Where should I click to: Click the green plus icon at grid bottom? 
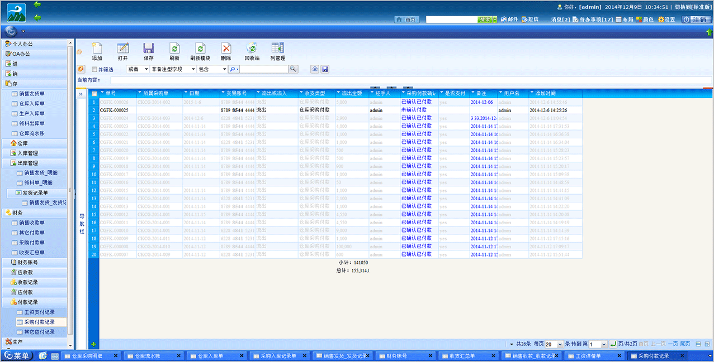click(x=93, y=344)
